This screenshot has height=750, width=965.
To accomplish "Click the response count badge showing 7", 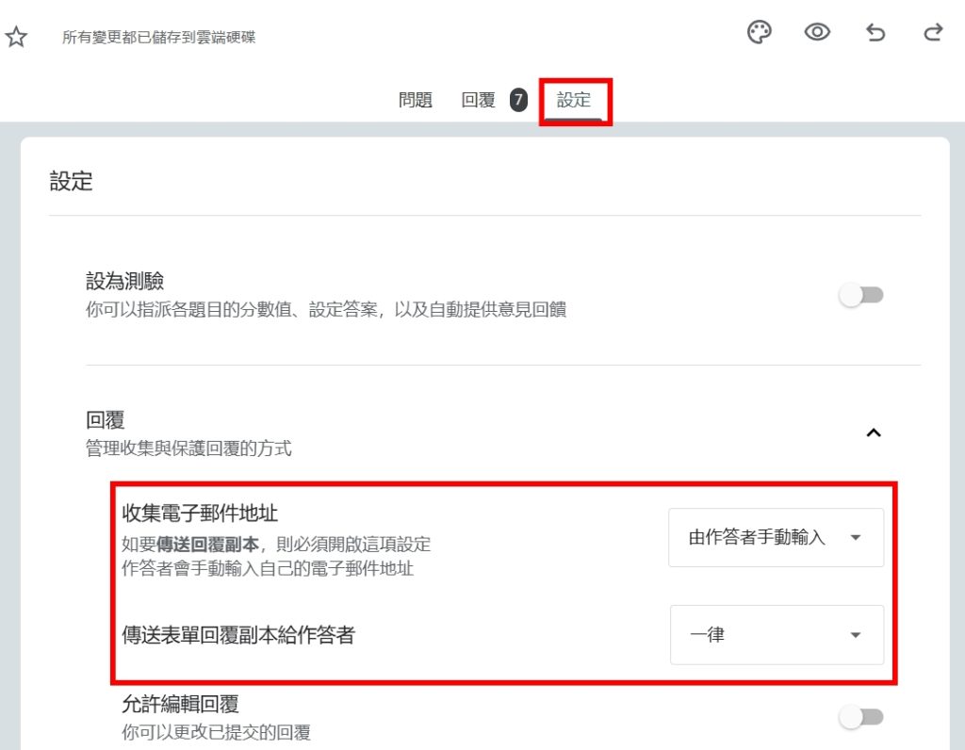I will pos(518,100).
